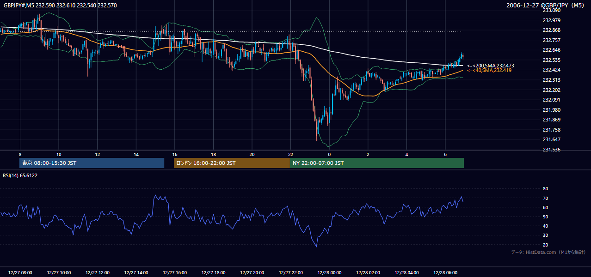Click RSI axis level 50
This screenshot has width=591, height=277.
pos(545,217)
